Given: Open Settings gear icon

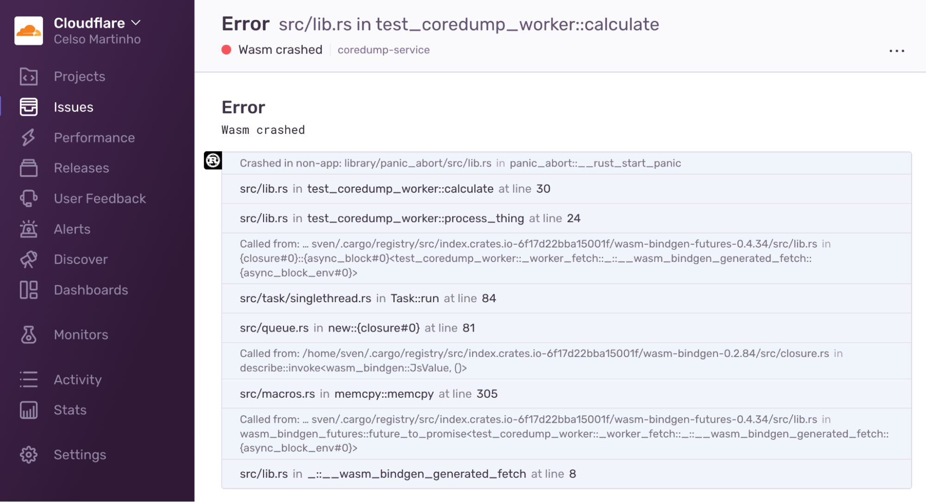Looking at the screenshot, I should coord(29,455).
